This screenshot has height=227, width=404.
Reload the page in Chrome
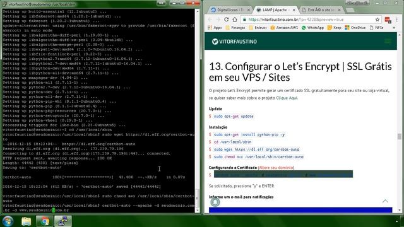226,20
